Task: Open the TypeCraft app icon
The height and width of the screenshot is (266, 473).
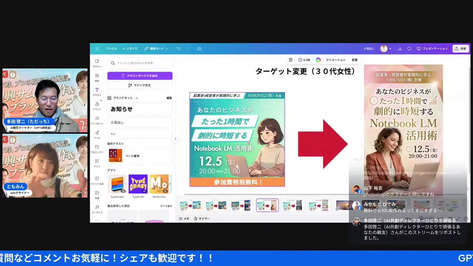Action: [x=138, y=184]
